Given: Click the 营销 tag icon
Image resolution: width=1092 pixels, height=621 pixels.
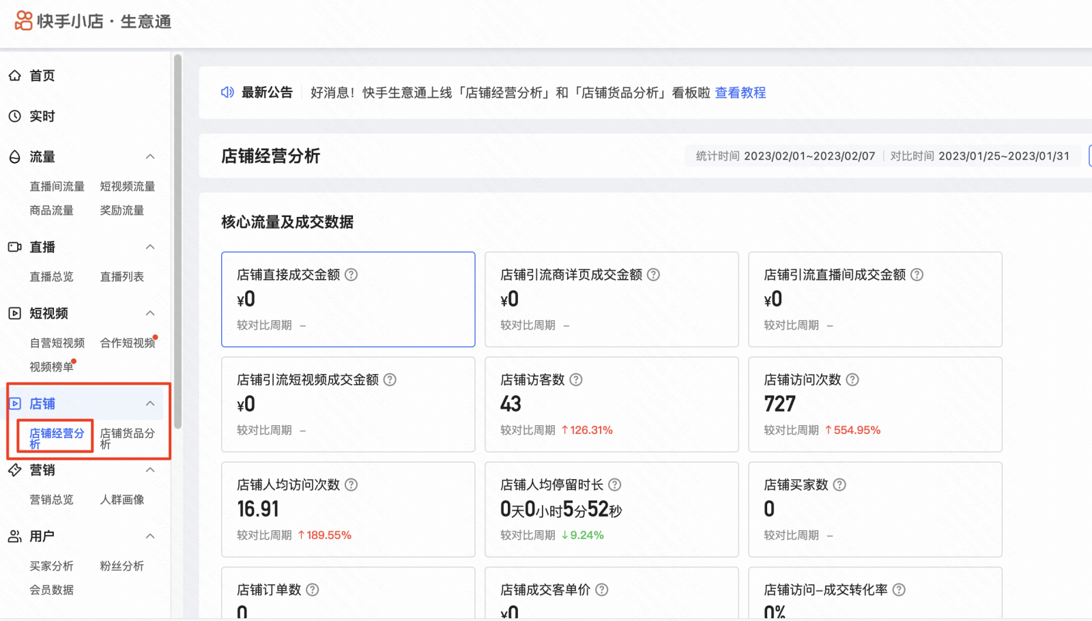Looking at the screenshot, I should 15,470.
